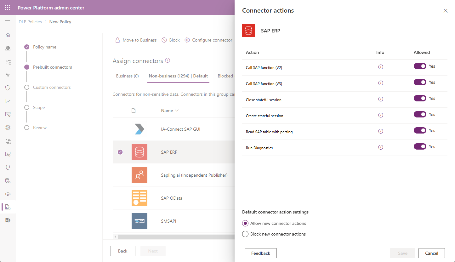Toggle Allowed for Call SAP function (V2)

point(420,66)
